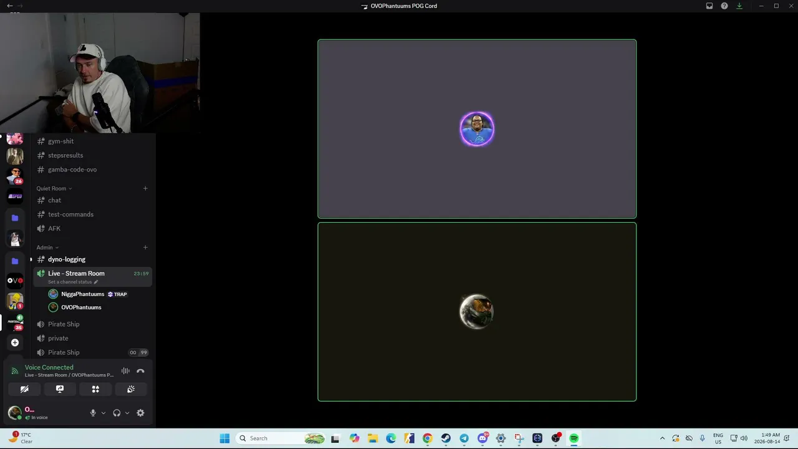The width and height of the screenshot is (798, 449).
Task: Expand the first server folder icon
Action: pyautogui.click(x=15, y=218)
